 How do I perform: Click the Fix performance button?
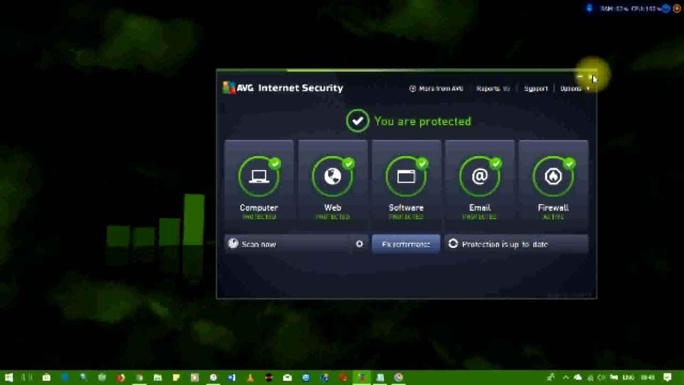pyautogui.click(x=406, y=244)
